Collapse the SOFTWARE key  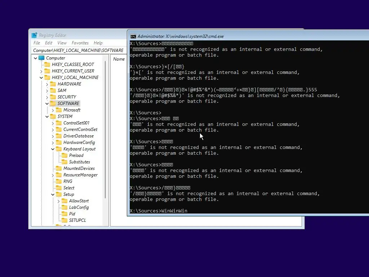(x=47, y=104)
